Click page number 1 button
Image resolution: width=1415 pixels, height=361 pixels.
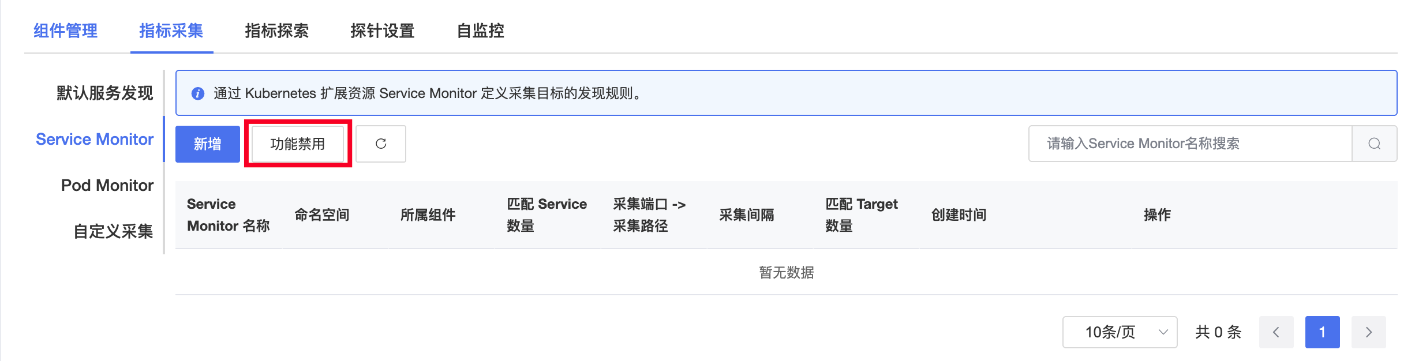(x=1322, y=332)
